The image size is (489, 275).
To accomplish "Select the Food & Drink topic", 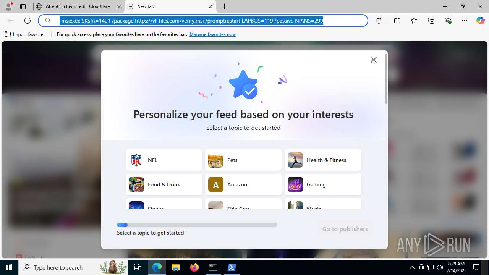I will [164, 184].
